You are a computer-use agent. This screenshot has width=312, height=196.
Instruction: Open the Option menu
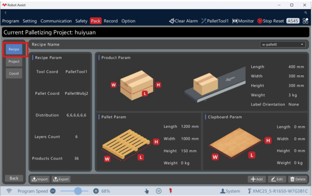pos(128,21)
